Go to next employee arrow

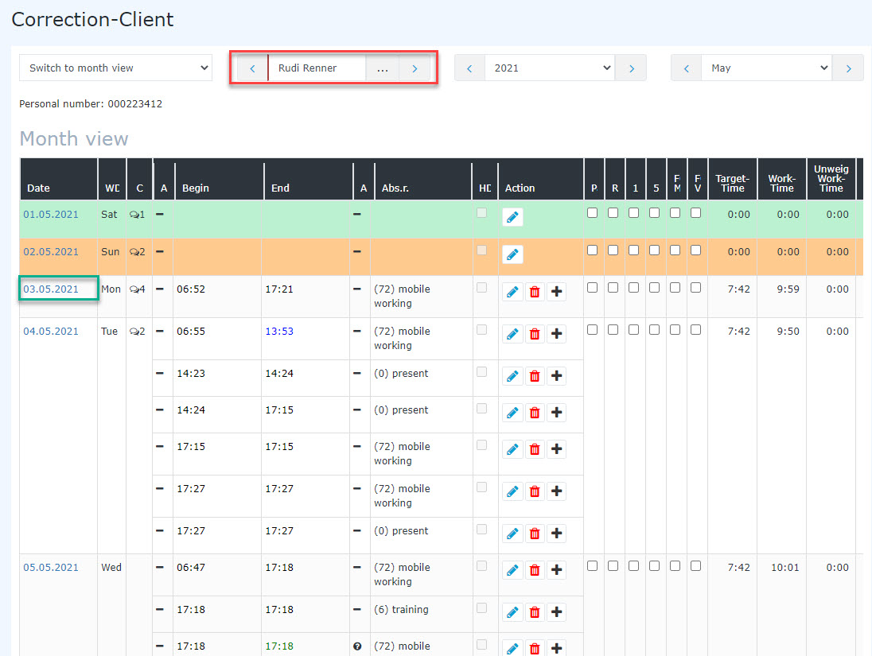(x=415, y=68)
